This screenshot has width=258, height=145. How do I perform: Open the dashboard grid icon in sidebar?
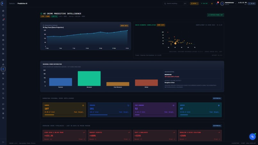pos(3,11)
